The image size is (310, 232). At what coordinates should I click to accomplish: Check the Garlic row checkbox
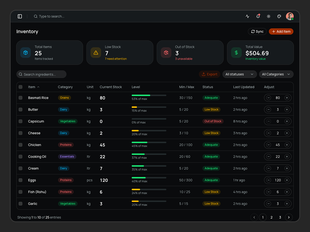pos(21,204)
